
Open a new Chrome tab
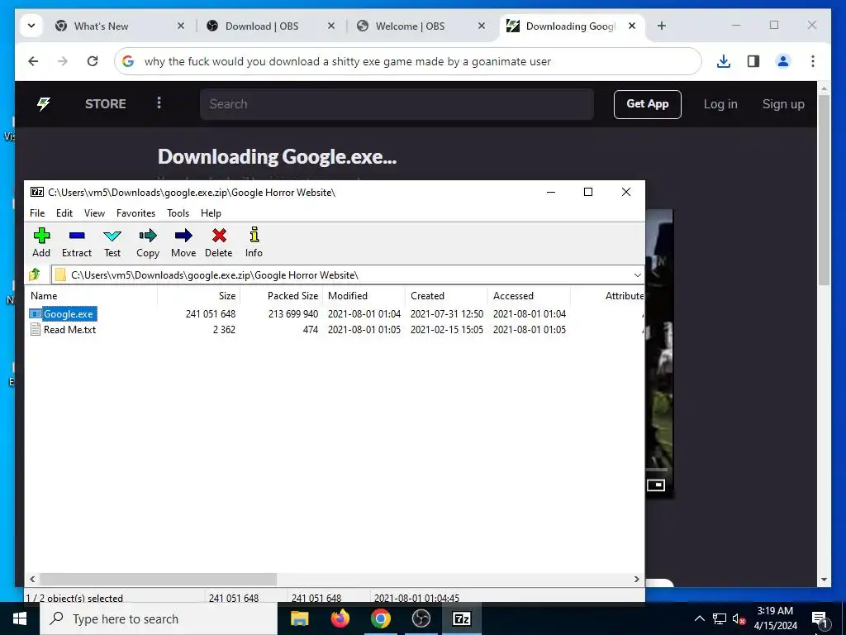click(662, 26)
